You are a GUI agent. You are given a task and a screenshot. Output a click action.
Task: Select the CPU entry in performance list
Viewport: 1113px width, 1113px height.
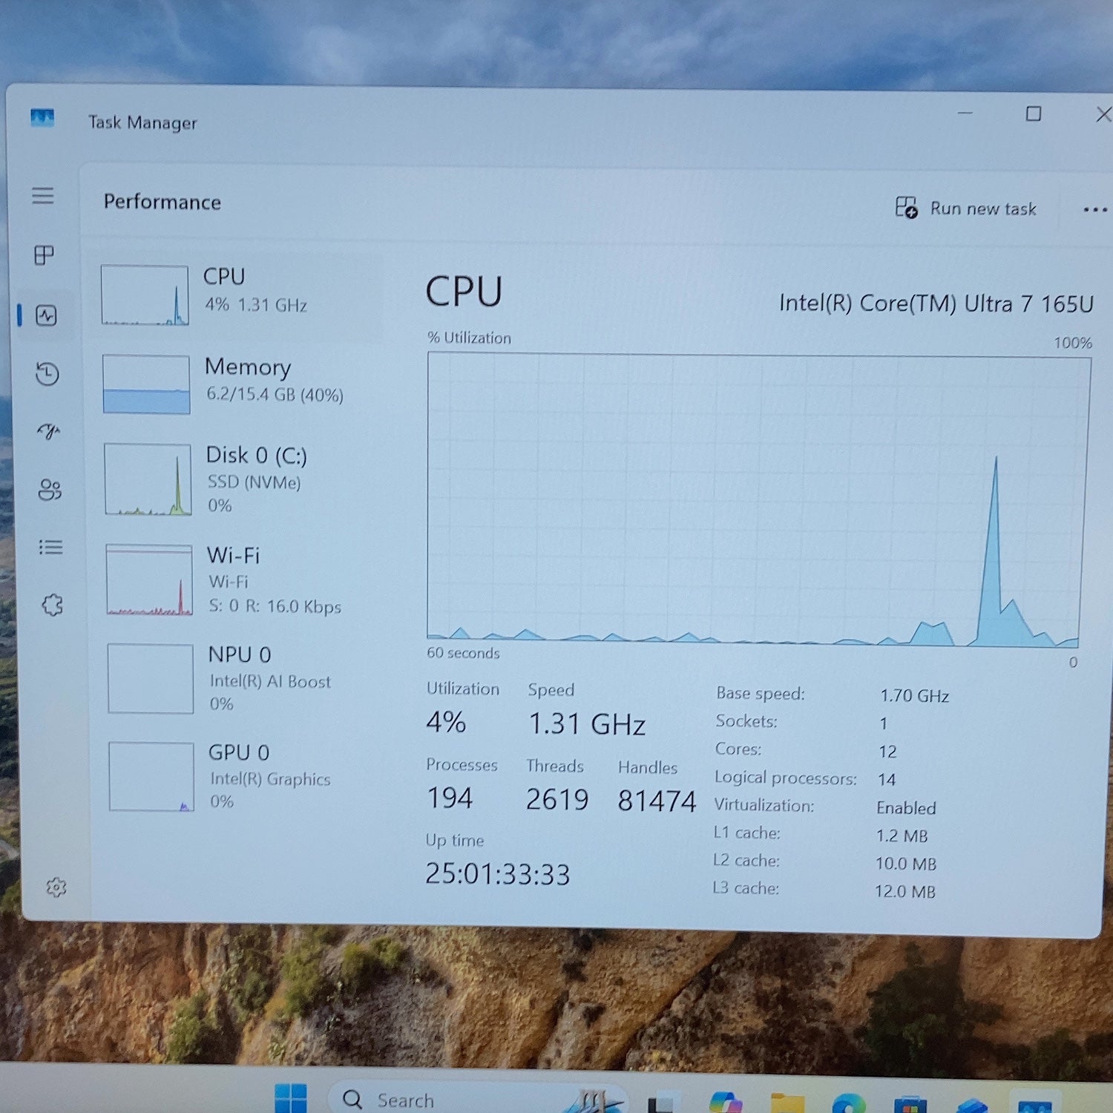point(237,296)
